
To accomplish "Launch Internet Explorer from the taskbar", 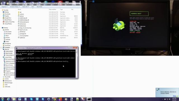I will pos(8,99).
